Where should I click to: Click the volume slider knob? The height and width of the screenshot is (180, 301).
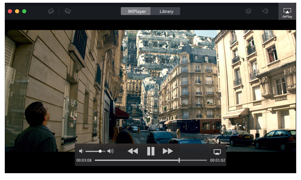(100, 151)
